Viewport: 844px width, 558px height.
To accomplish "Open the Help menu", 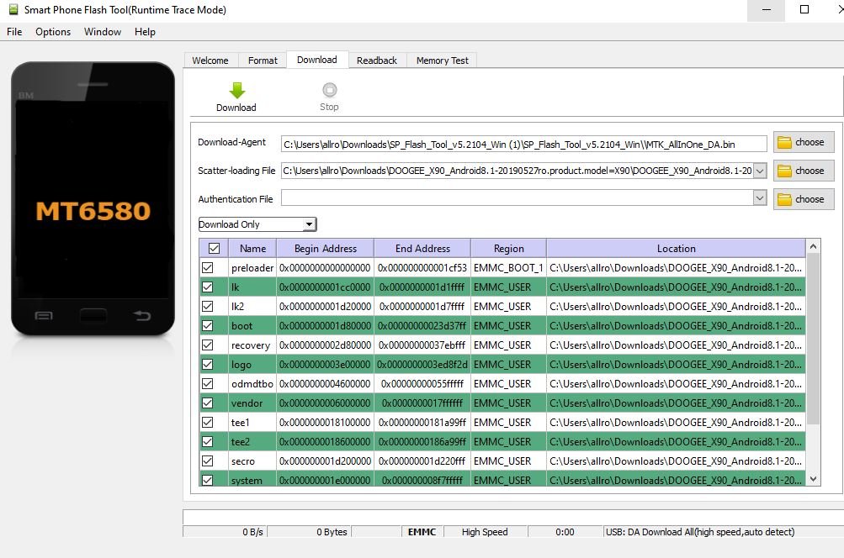I will coord(145,32).
